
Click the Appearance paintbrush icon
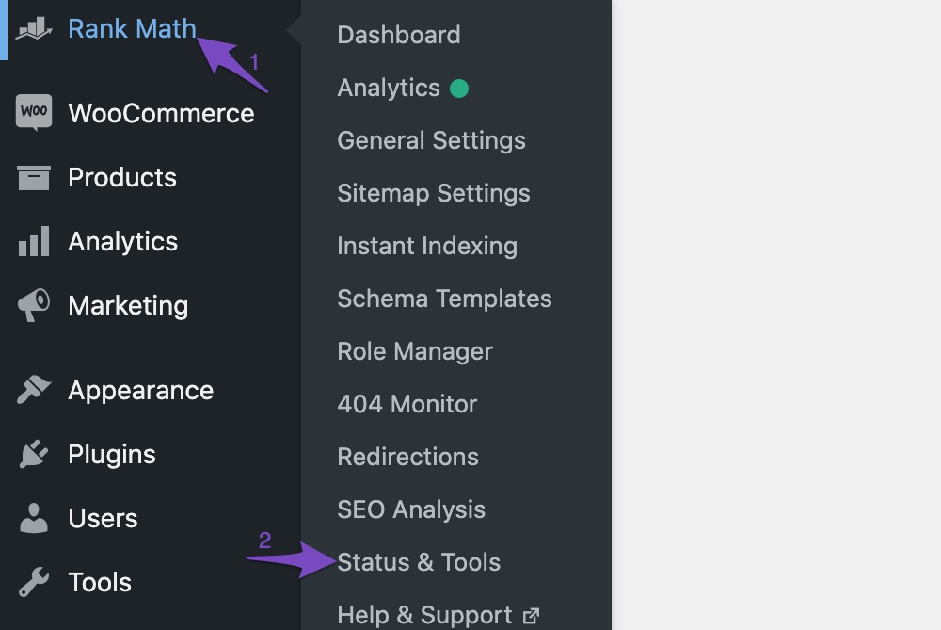pos(34,390)
